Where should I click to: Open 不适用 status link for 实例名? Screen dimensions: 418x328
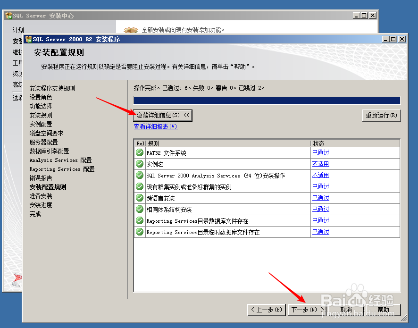point(321,164)
